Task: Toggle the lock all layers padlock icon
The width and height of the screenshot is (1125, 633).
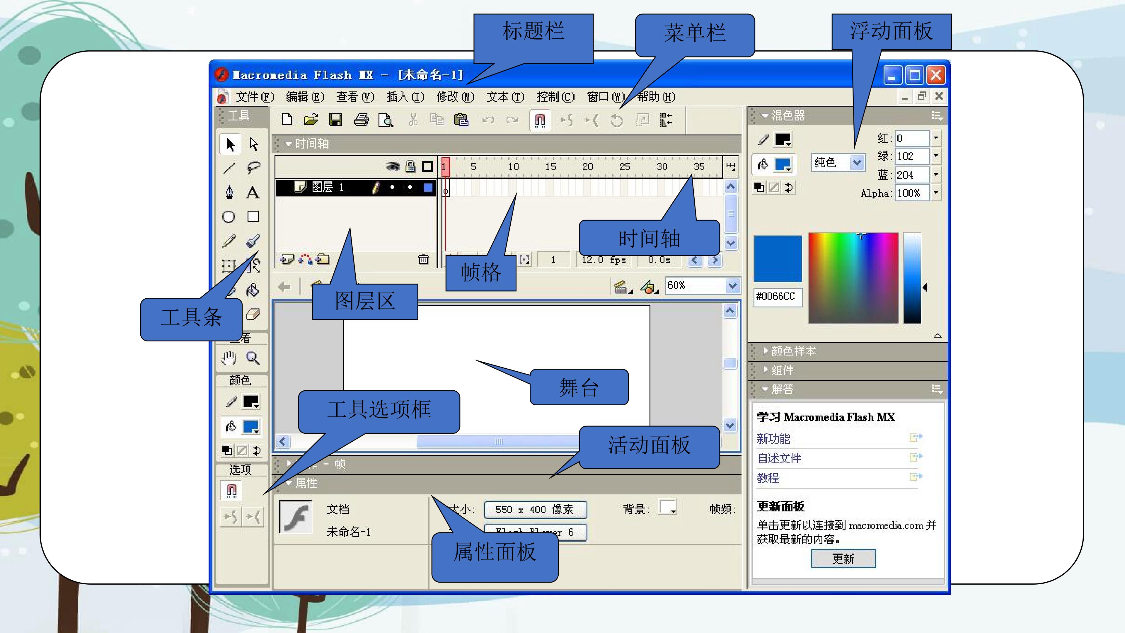Action: coord(410,166)
